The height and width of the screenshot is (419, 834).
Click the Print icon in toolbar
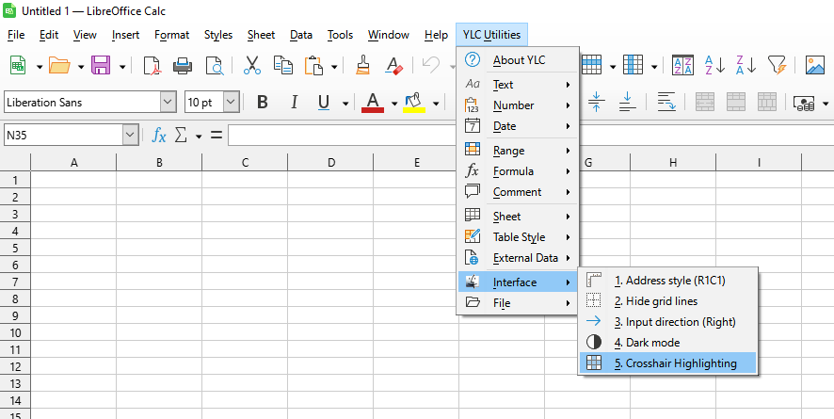[183, 65]
